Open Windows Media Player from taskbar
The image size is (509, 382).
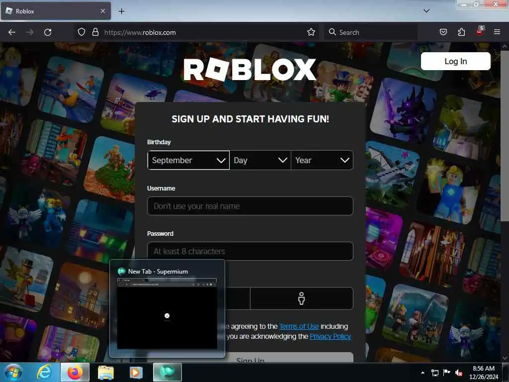136,372
